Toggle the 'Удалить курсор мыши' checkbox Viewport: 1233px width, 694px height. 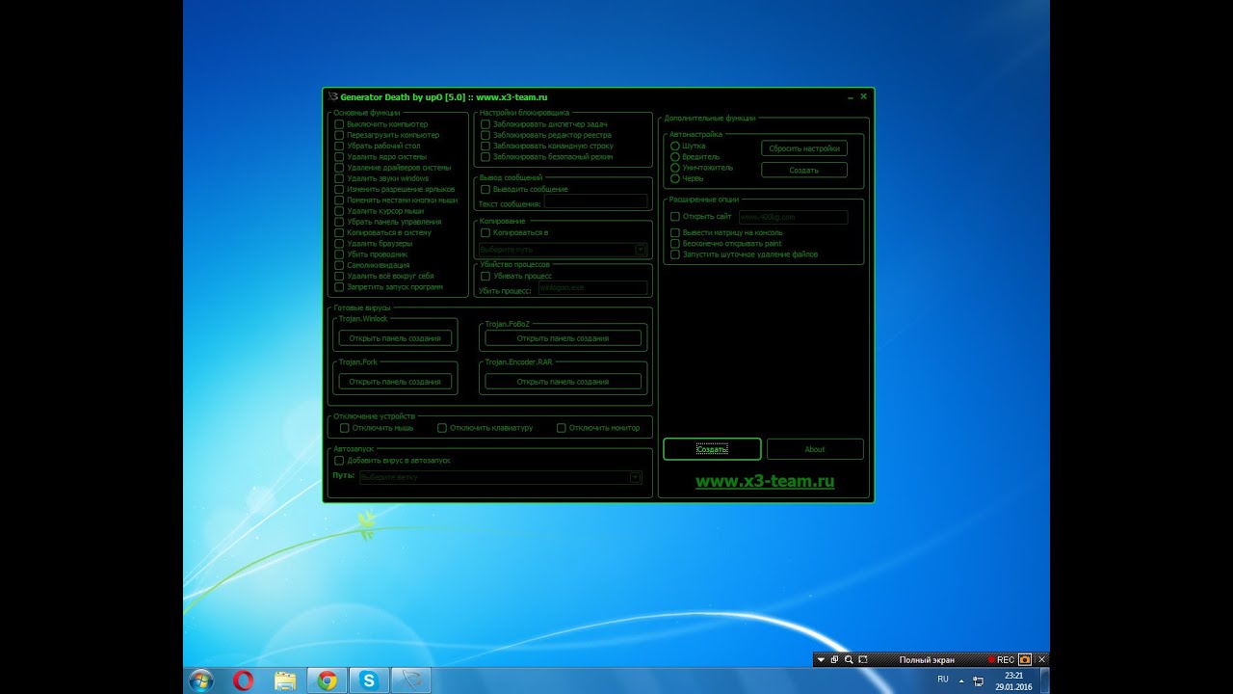pyautogui.click(x=339, y=210)
